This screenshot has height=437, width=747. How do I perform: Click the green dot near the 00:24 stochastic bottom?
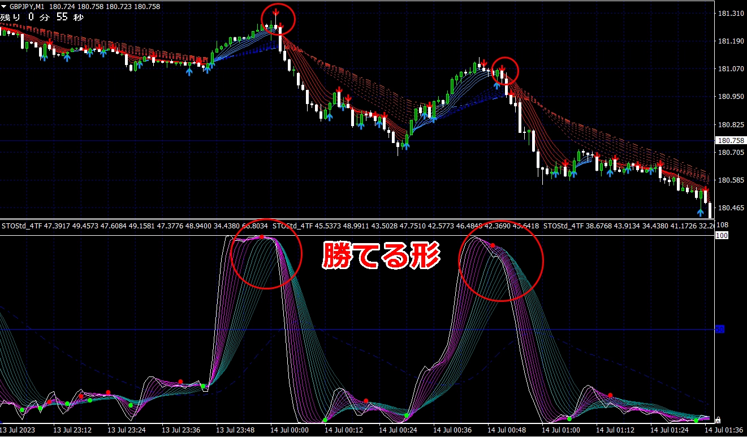click(407, 416)
